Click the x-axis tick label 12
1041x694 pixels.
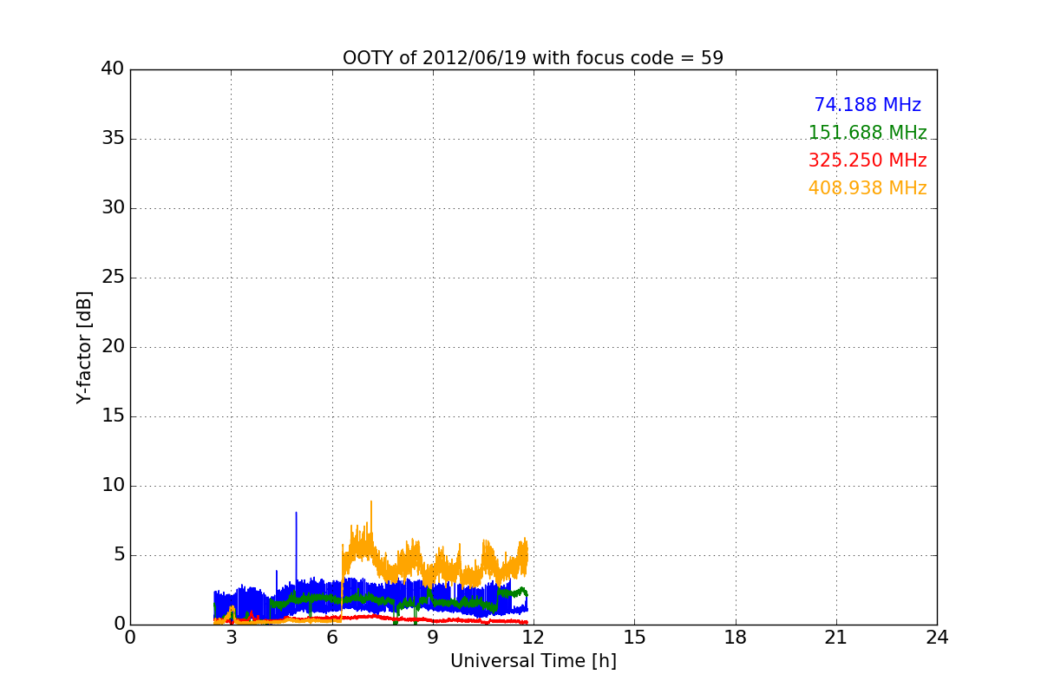coord(534,637)
